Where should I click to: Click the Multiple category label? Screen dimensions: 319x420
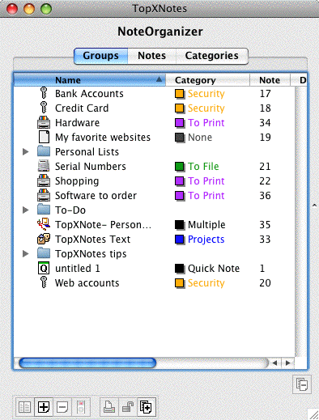tap(206, 225)
